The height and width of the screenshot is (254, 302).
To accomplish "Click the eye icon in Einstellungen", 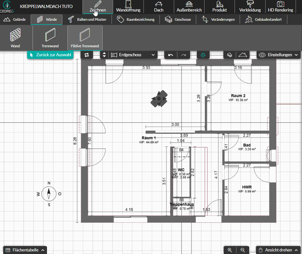I will (x=262, y=55).
